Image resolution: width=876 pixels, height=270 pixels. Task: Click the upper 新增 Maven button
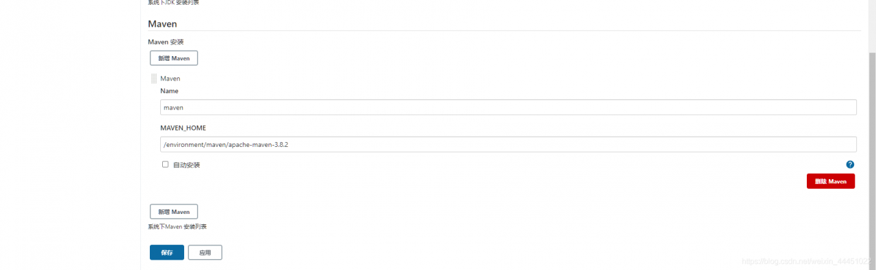[x=174, y=58]
